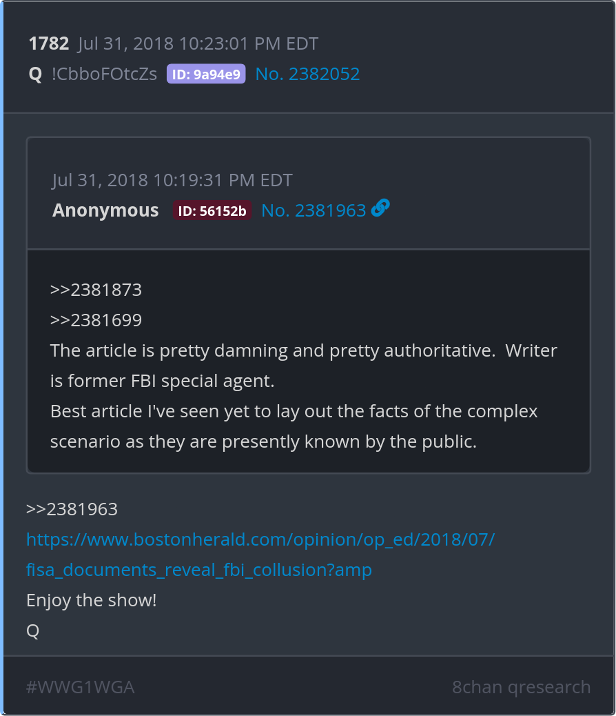Click the Jul 31, 2018 10:23:01 PM timestamp

pos(198,44)
